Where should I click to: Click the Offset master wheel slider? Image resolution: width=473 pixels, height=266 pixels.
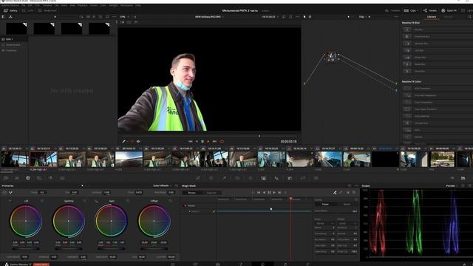tap(154, 249)
